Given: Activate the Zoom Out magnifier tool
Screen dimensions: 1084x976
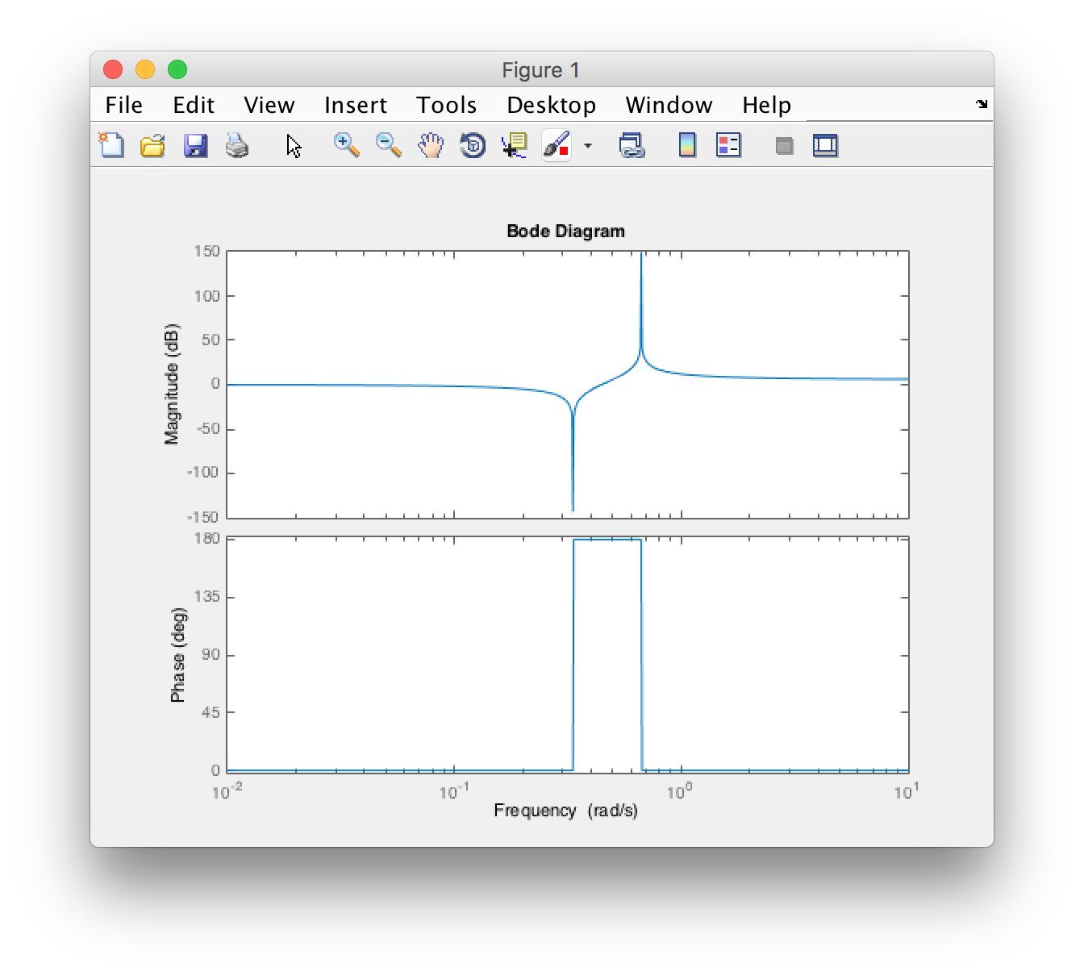Looking at the screenshot, I should click(x=389, y=145).
